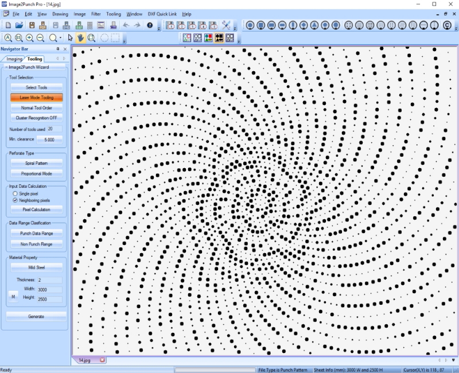459x373 pixels.
Task: Open the Tooling menu
Action: (114, 14)
